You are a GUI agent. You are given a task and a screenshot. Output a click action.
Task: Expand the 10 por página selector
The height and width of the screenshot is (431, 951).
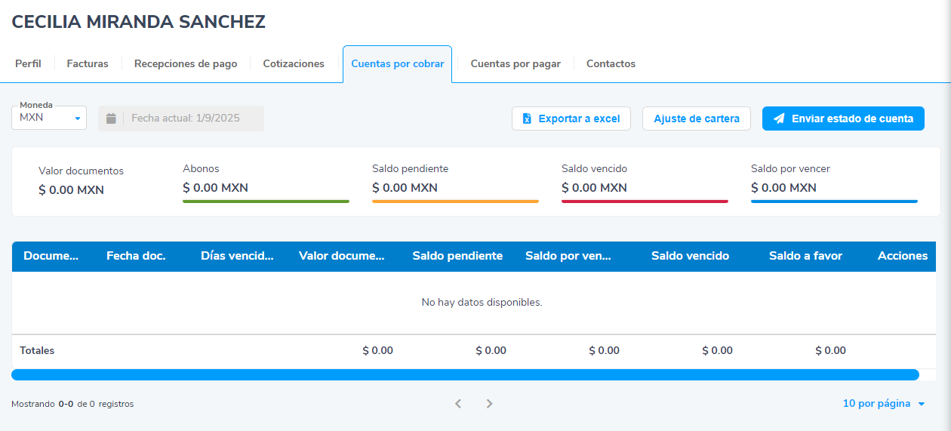pos(883,404)
